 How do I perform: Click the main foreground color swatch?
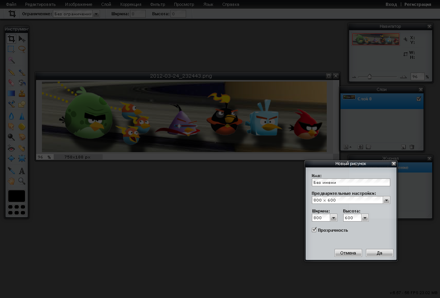point(16,196)
